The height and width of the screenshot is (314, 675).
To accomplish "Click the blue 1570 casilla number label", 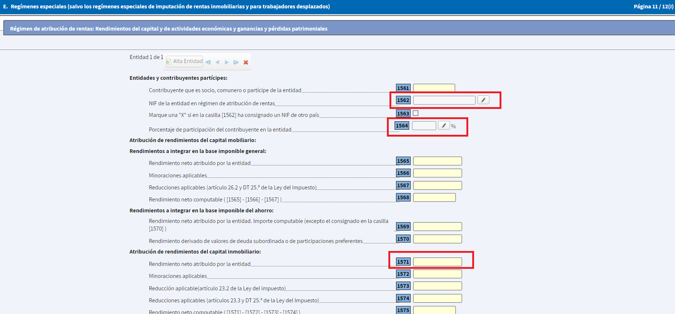I will (403, 239).
